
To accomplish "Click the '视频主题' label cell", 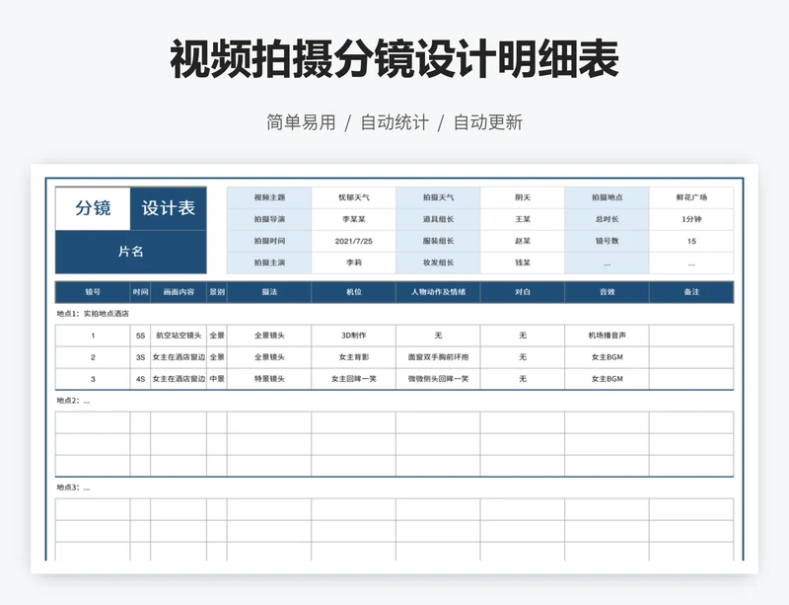I will [x=269, y=197].
